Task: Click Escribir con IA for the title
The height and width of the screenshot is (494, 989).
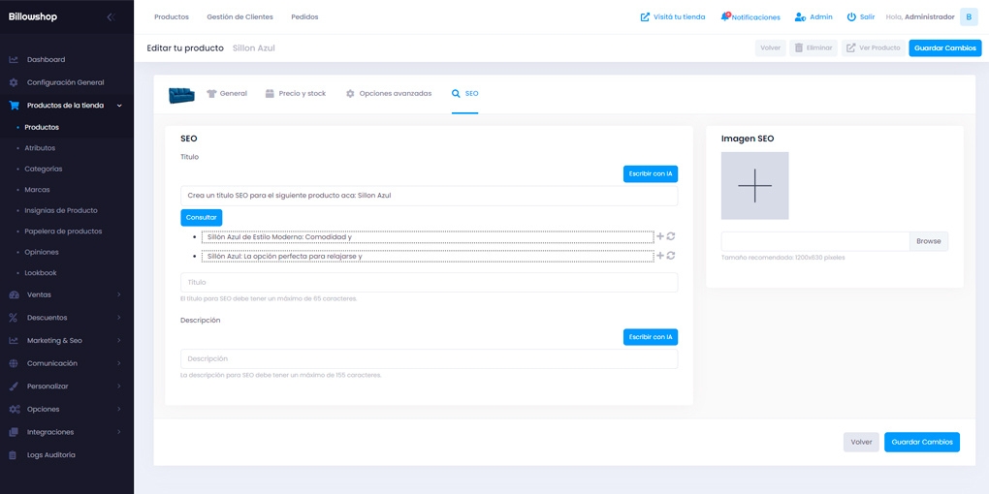Action: pos(651,174)
